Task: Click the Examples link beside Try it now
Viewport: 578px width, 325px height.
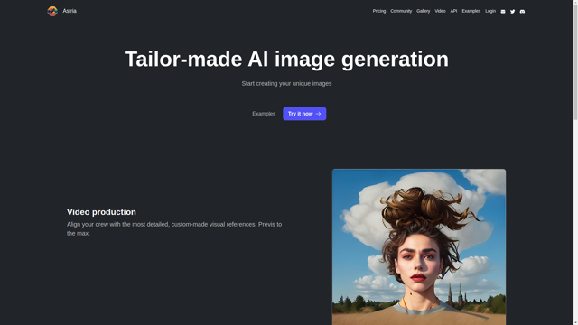Action: click(264, 114)
